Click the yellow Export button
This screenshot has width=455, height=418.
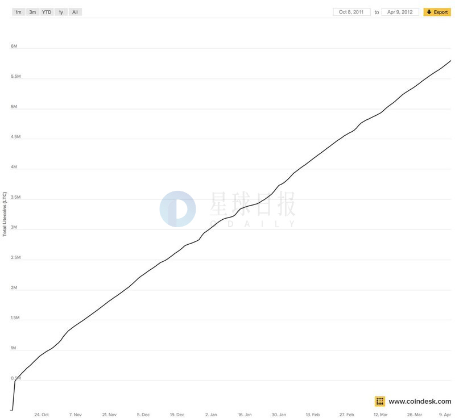[x=437, y=12]
